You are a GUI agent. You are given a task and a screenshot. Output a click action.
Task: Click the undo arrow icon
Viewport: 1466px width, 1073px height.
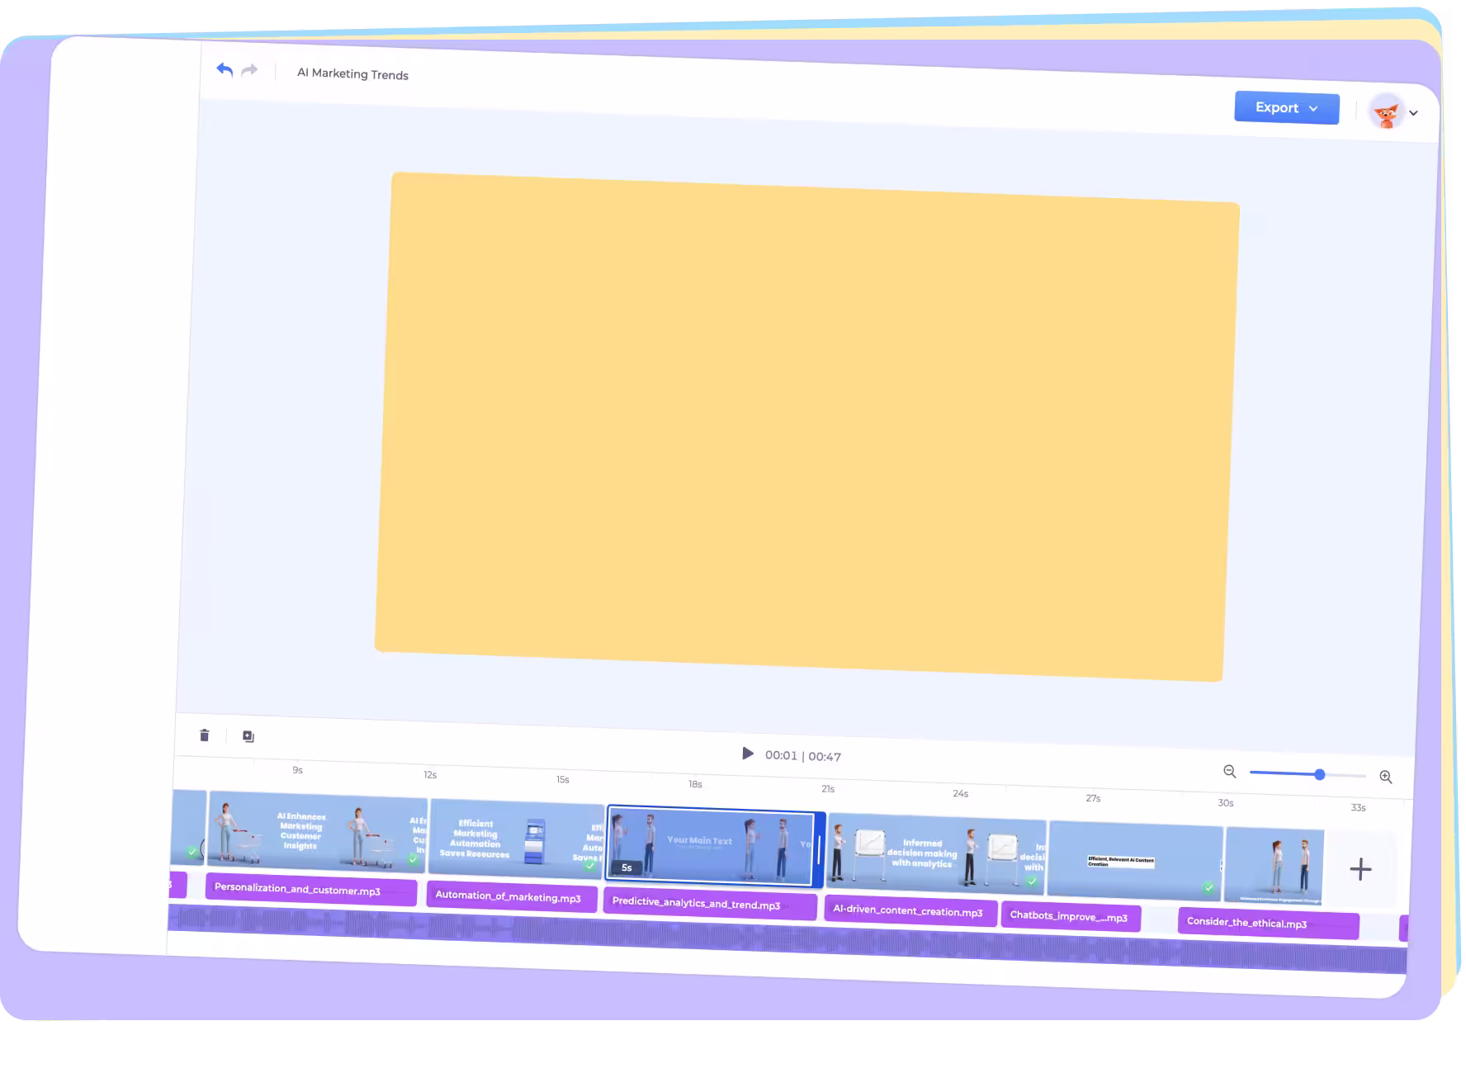click(x=224, y=69)
